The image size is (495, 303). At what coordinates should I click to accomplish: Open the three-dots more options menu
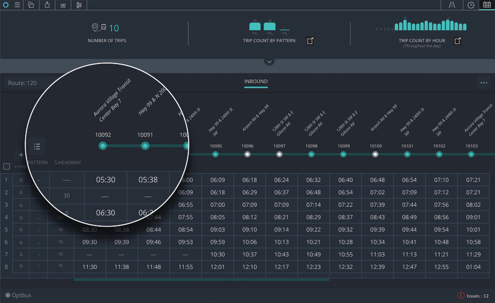coord(484,83)
